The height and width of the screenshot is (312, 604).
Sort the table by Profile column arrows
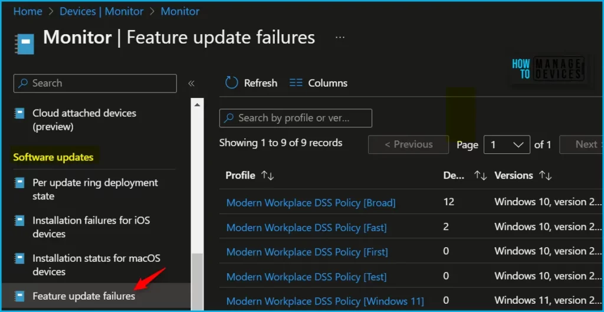click(x=267, y=176)
